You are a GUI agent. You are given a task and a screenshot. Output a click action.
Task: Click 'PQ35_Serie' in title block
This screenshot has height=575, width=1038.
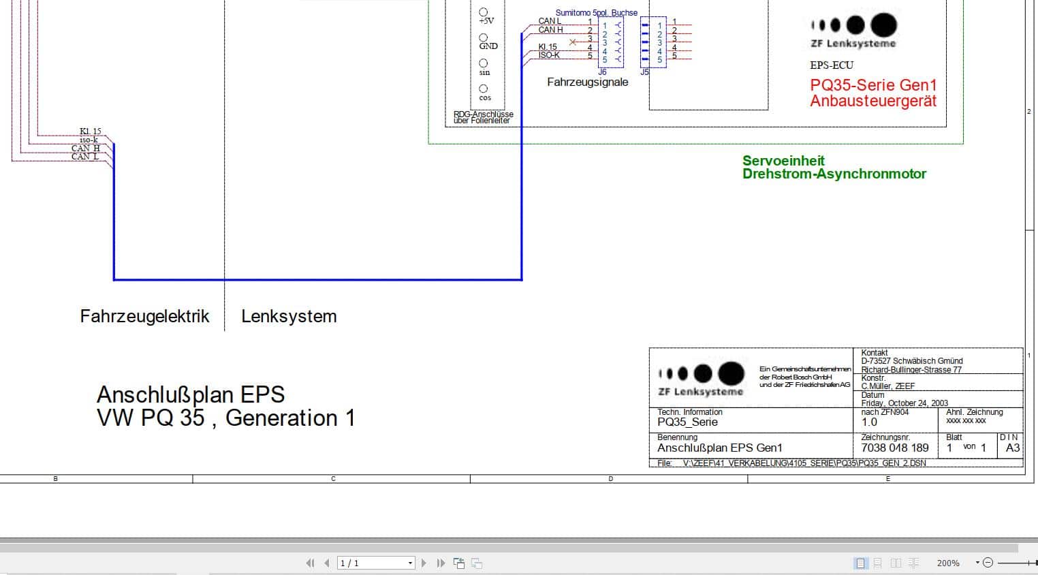688,422
